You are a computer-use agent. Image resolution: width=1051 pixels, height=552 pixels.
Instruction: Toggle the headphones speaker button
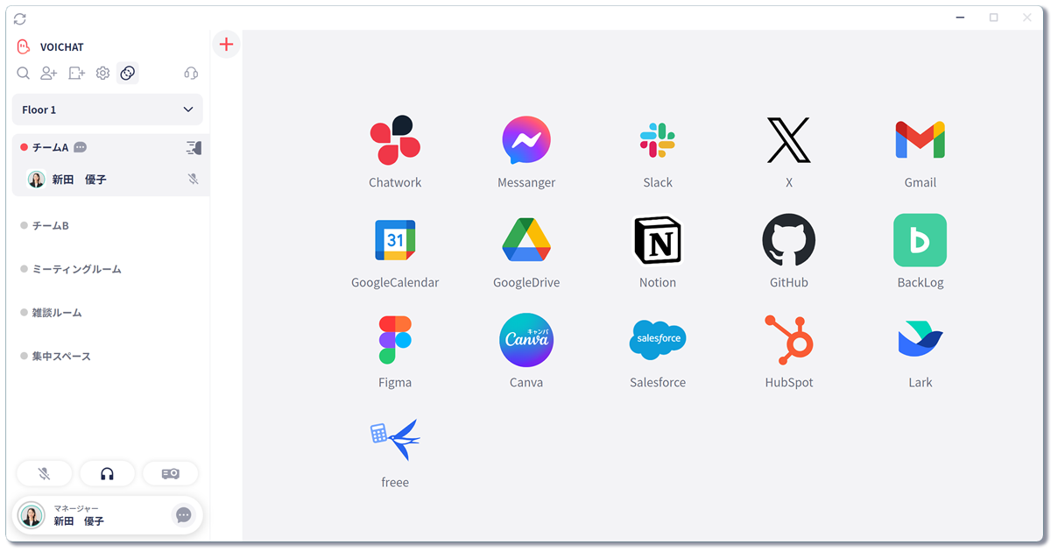pyautogui.click(x=107, y=474)
